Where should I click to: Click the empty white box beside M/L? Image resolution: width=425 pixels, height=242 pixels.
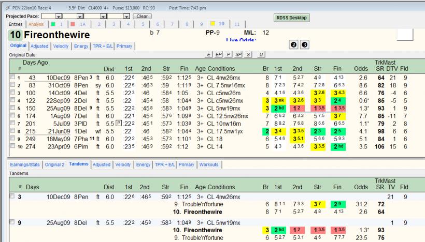point(405,35)
